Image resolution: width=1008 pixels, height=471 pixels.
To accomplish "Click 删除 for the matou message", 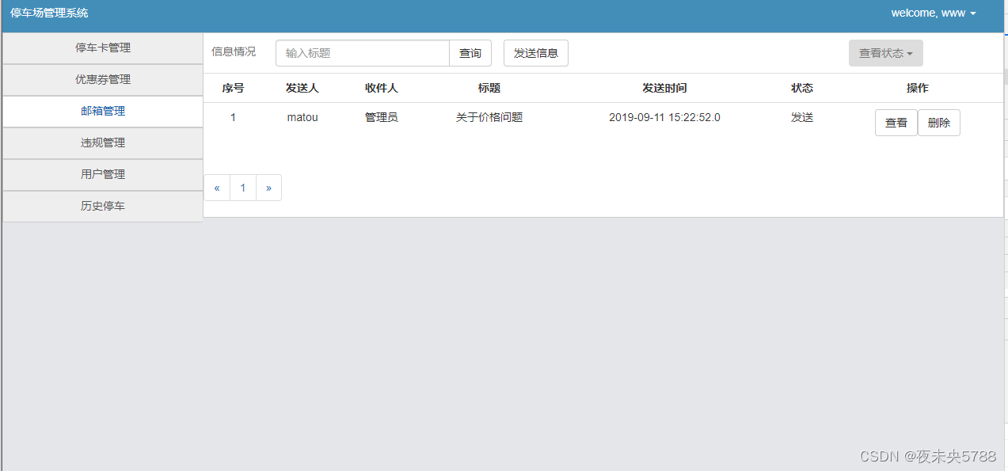I will (x=939, y=123).
